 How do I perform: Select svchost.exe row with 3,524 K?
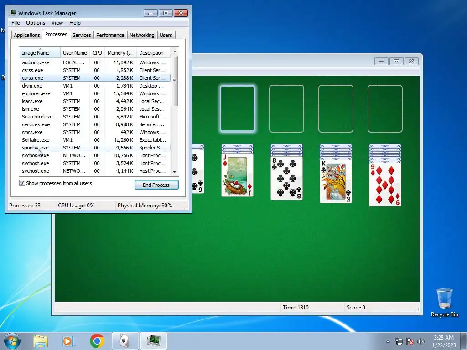tap(95, 163)
